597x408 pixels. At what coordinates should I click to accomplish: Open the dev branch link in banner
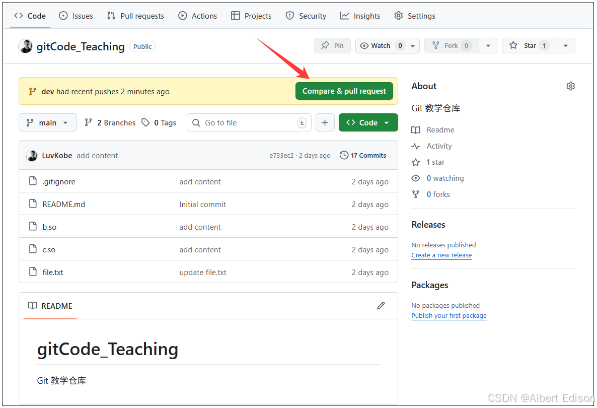click(x=48, y=92)
